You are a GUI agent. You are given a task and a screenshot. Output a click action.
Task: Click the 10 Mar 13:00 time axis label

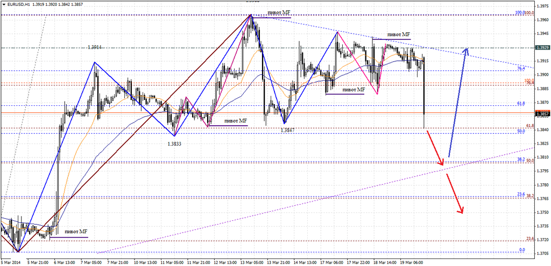coord(145,262)
